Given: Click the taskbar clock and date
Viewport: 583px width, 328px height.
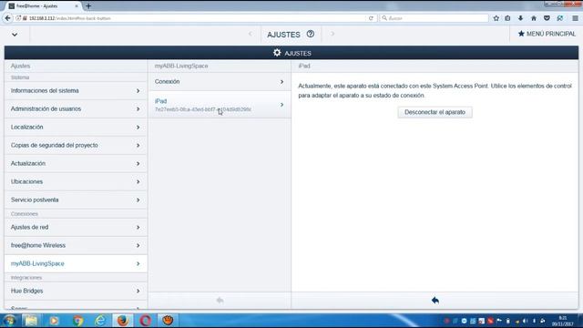Looking at the screenshot, I should click(563, 321).
